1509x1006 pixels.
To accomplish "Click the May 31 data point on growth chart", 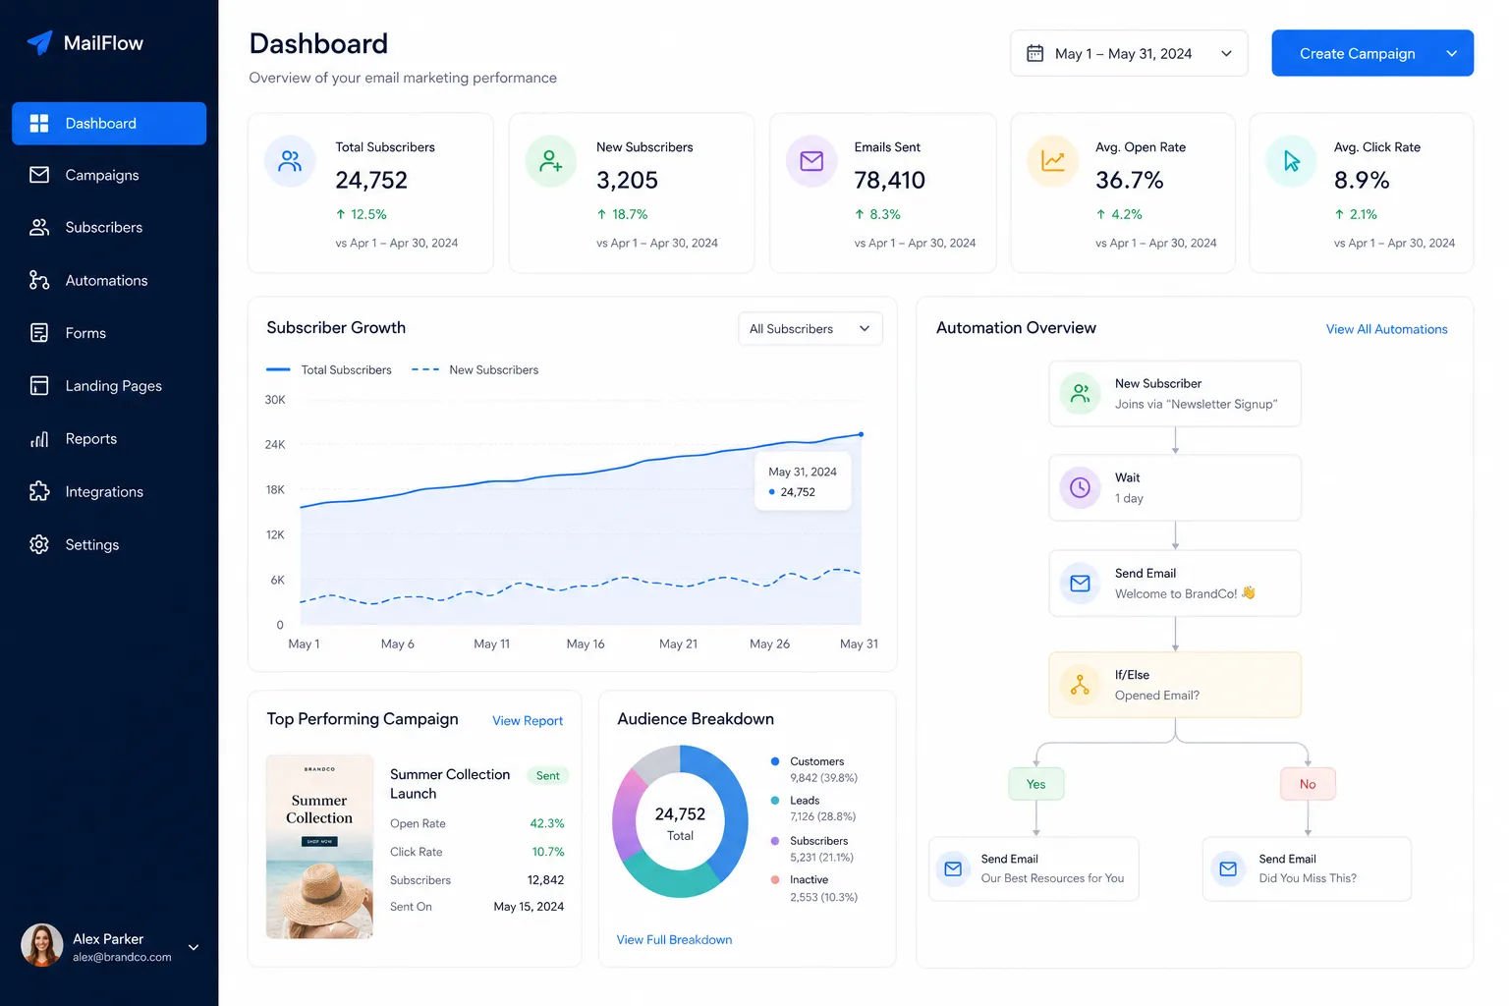I will (x=862, y=434).
